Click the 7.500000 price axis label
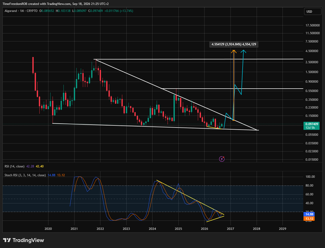The width and height of the screenshot is (325, 248). point(312,41)
